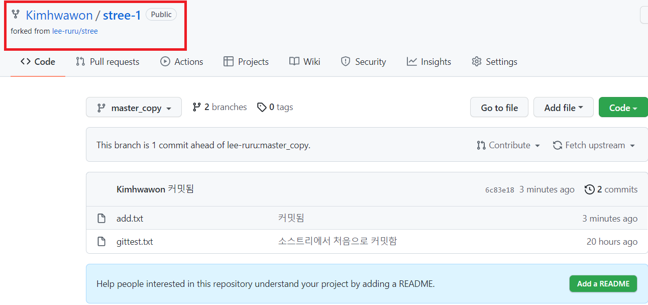The width and height of the screenshot is (648, 305).
Task: Click the branch icon beside 2 branches
Action: tap(196, 107)
